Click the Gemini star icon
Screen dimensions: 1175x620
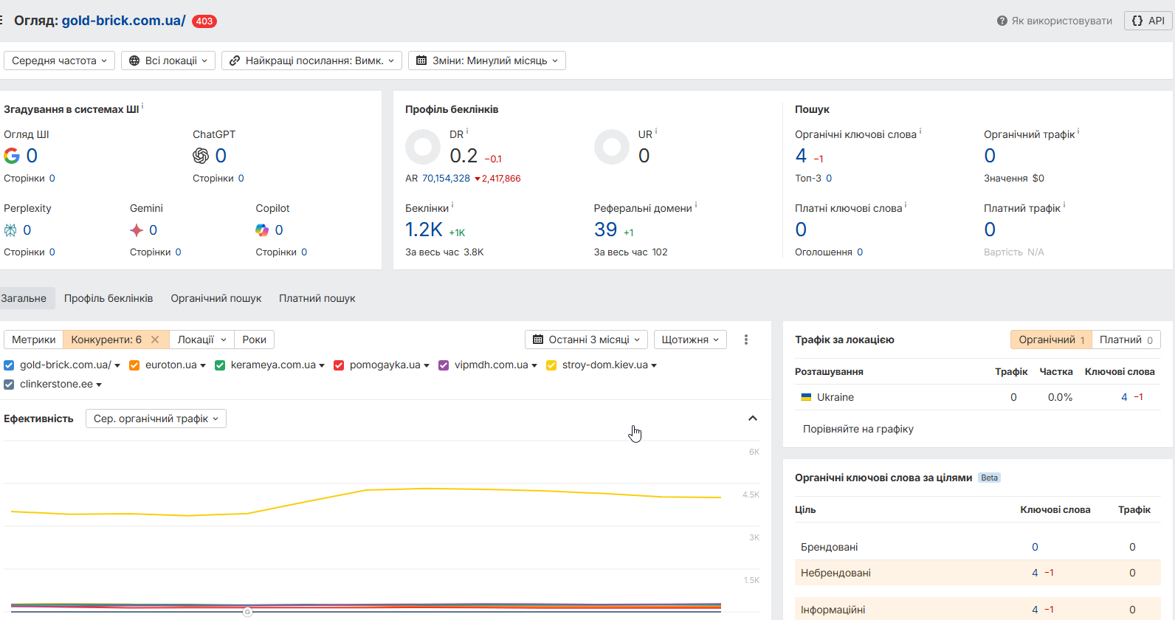137,230
